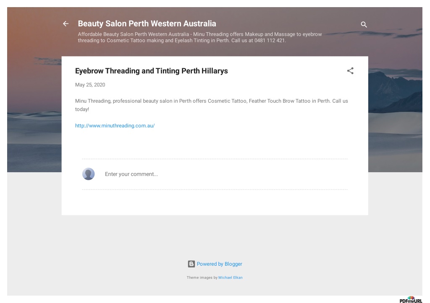
Task: Click the mountain header background image
Action: tap(395, 91)
